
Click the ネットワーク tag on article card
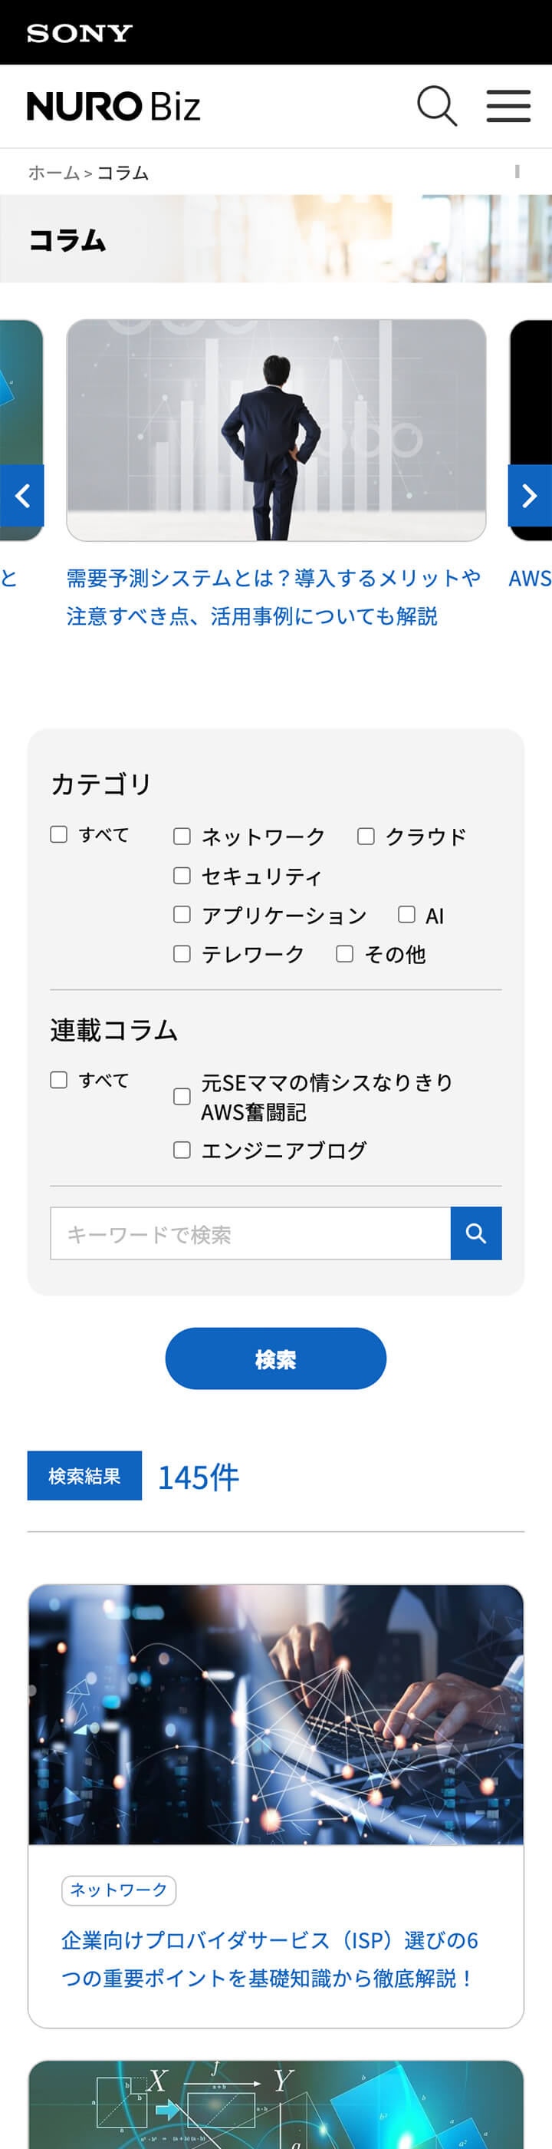[x=118, y=1890]
